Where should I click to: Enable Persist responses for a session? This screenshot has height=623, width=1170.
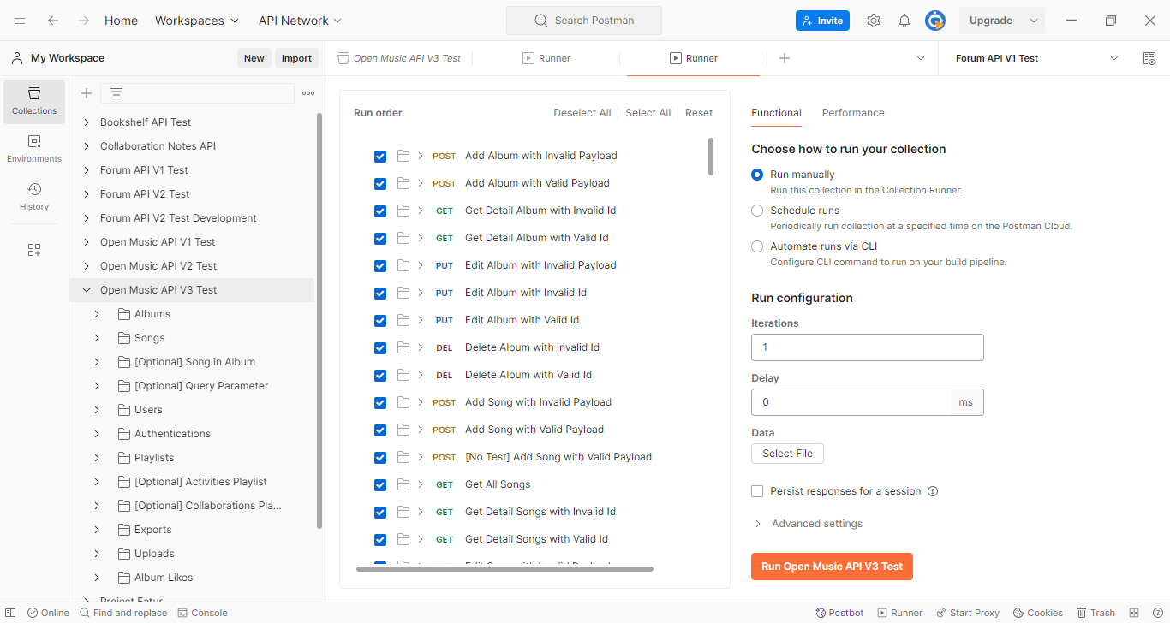757,491
